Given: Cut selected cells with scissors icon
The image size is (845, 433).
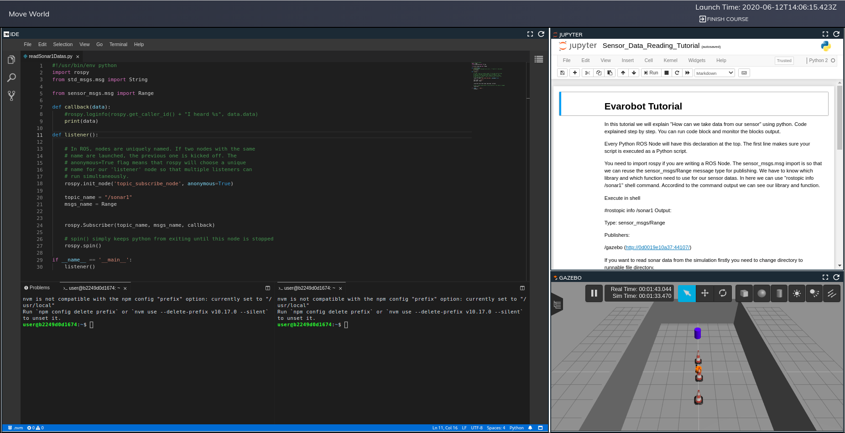Looking at the screenshot, I should pyautogui.click(x=588, y=73).
